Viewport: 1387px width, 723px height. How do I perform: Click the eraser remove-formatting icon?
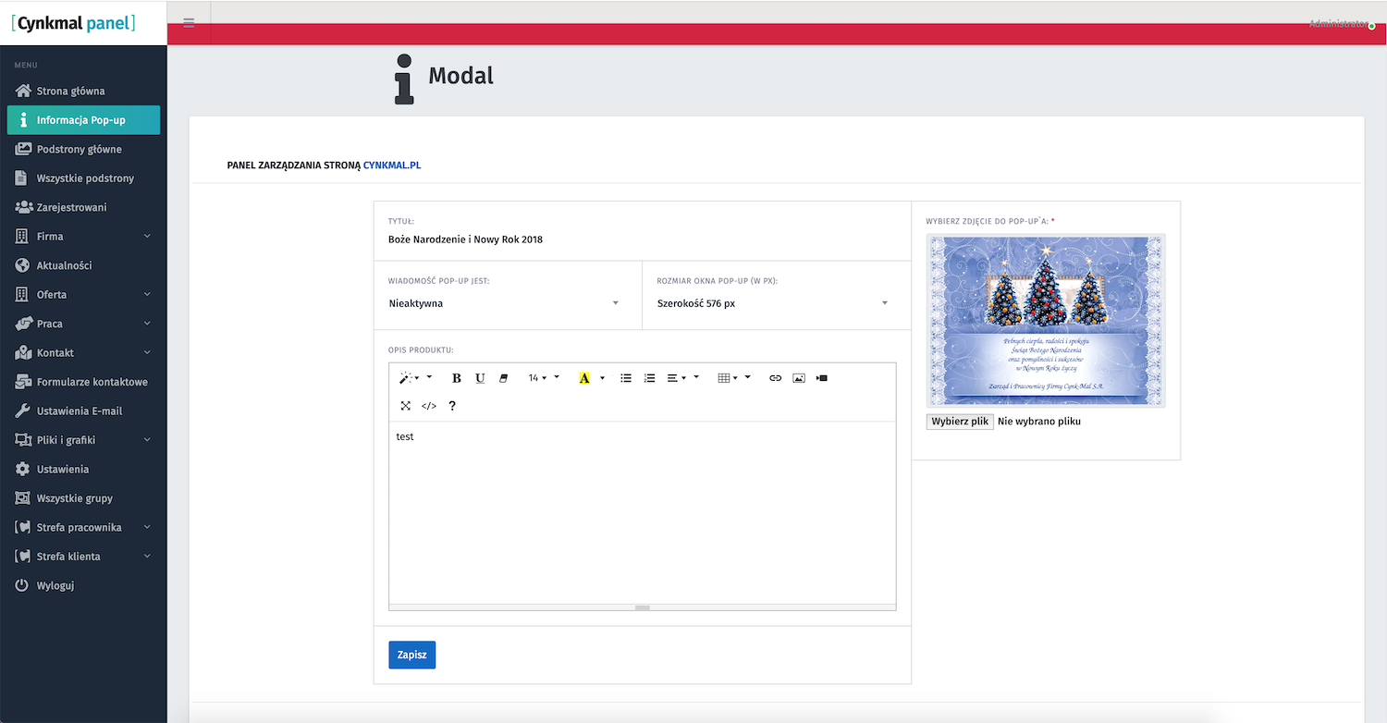(x=504, y=378)
